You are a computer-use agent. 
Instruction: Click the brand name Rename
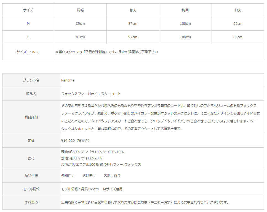[68, 80]
